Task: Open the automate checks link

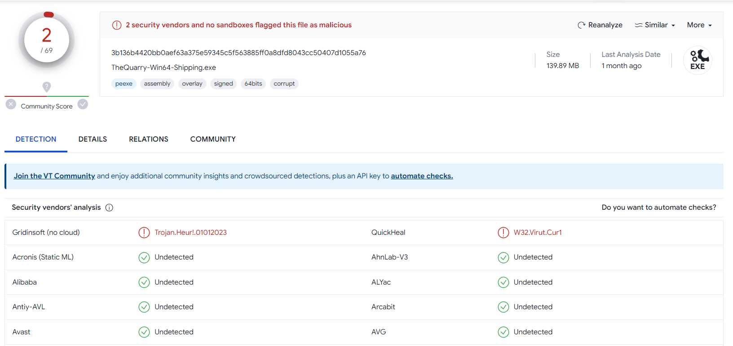Action: click(421, 176)
